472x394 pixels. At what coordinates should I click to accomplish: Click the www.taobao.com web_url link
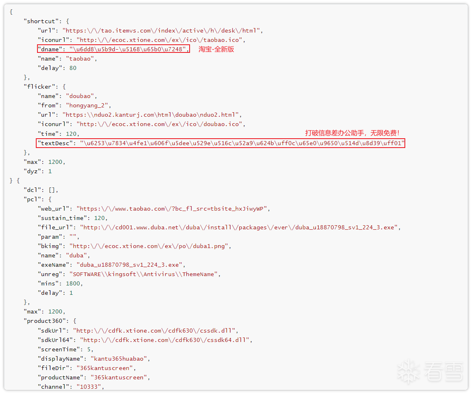tap(173, 209)
